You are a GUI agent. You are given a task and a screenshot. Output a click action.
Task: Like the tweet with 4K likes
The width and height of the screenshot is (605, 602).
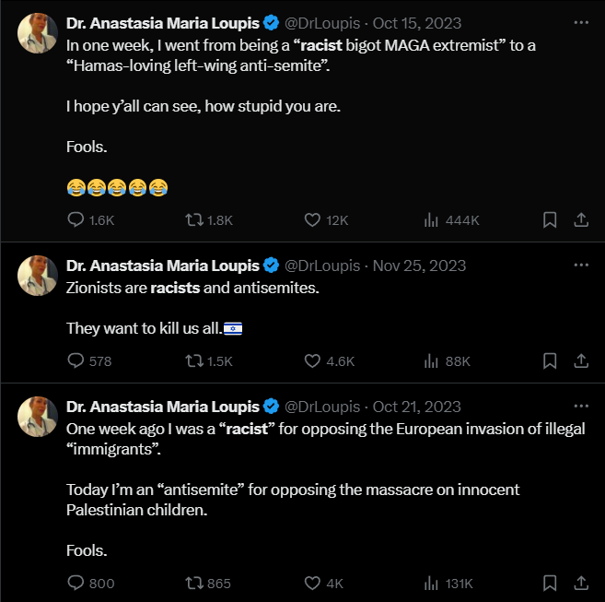point(312,583)
